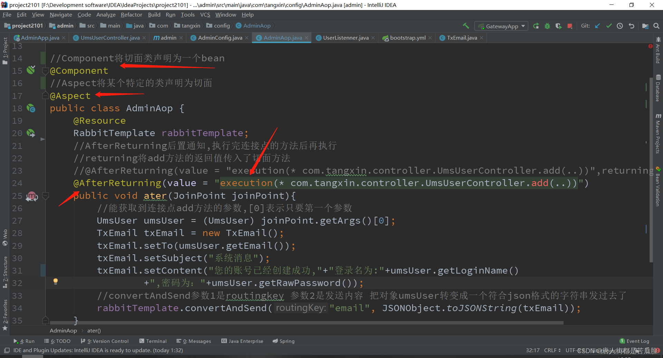
Task: Toggle the Ant Build tool window
Action: pyautogui.click(x=658, y=50)
